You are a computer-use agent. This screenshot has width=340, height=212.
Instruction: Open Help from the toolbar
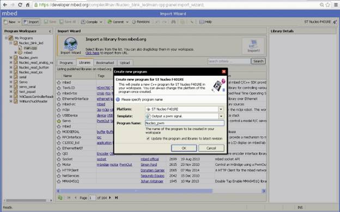[x=205, y=22]
